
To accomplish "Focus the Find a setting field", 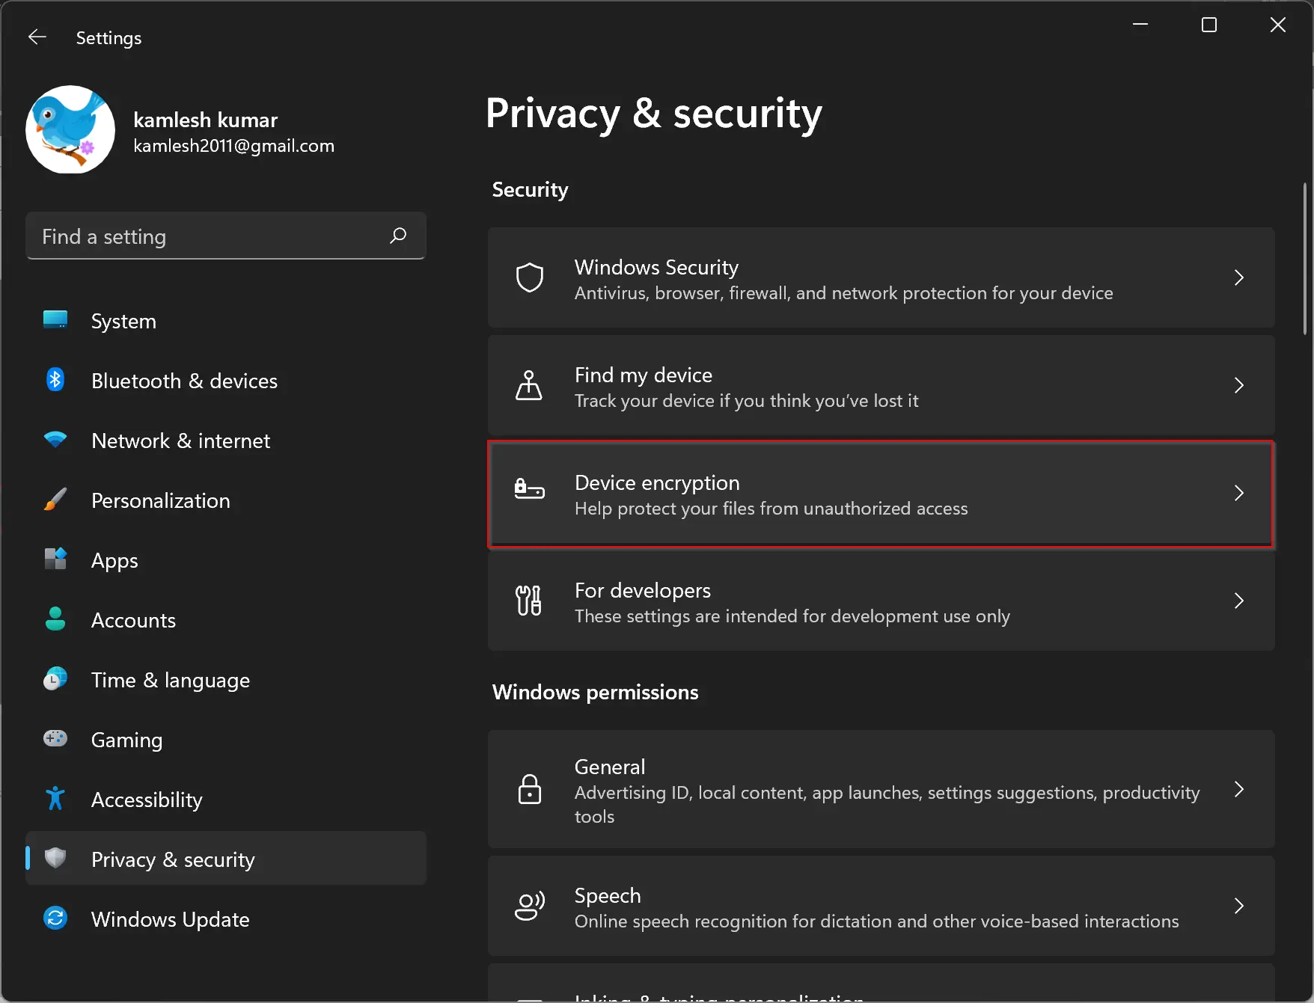I will click(x=210, y=236).
